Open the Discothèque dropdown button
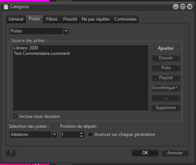The image size is (196, 165). pyautogui.click(x=166, y=88)
